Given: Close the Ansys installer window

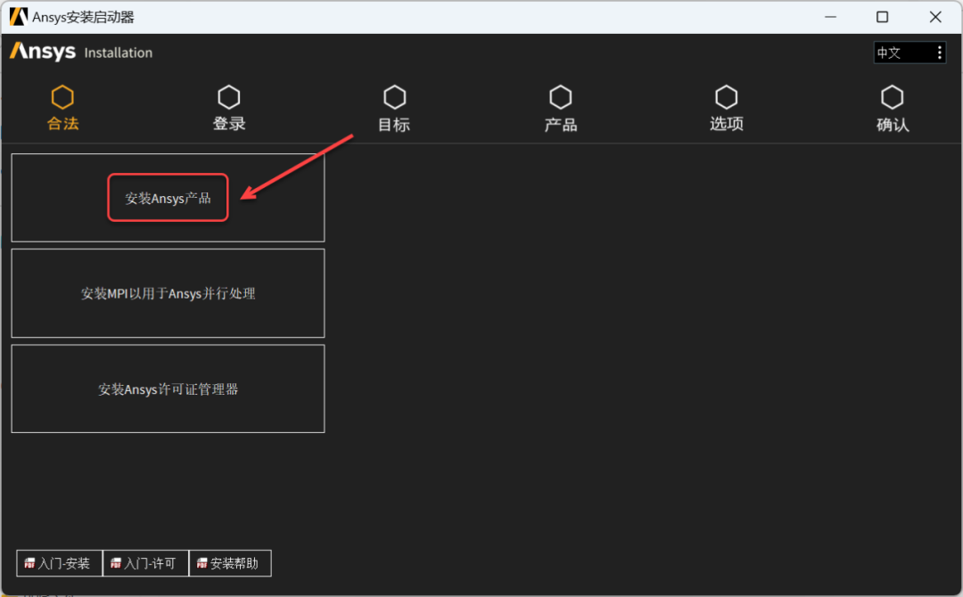Looking at the screenshot, I should click(934, 17).
